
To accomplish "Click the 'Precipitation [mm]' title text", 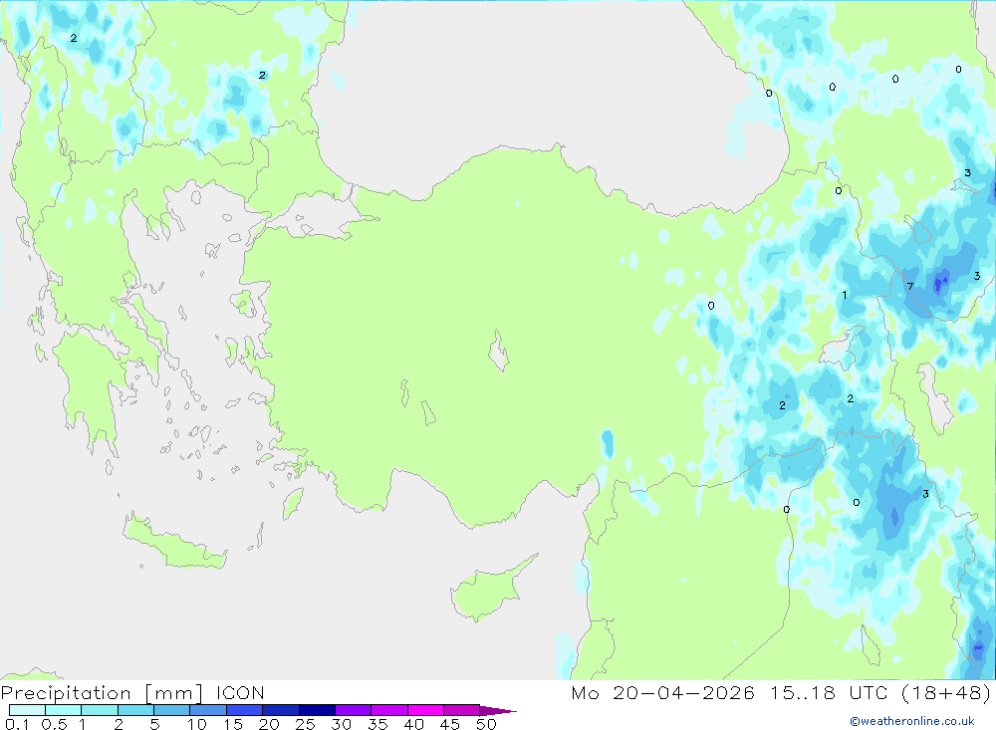I will coord(102,692).
